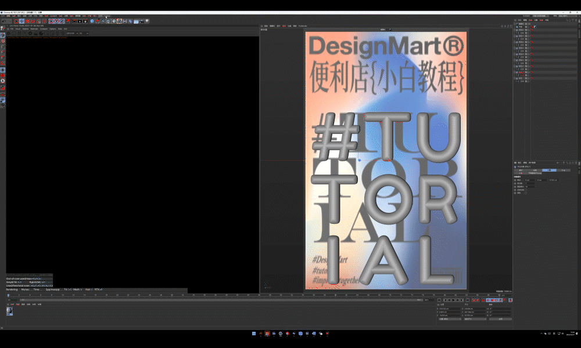Add a Camera object from toolbar
Screen dimensions: 581x348
(x=142, y=21)
